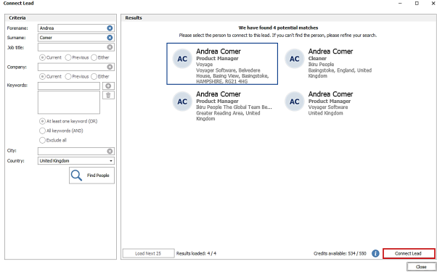437x272 pixels.
Task: Click the Connect Lead button
Action: pos(409,254)
